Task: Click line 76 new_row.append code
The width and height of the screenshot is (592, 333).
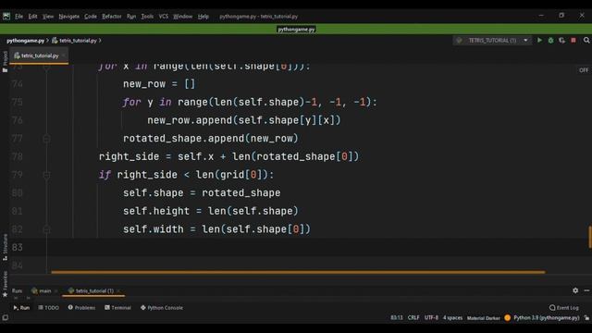Action: click(x=244, y=120)
